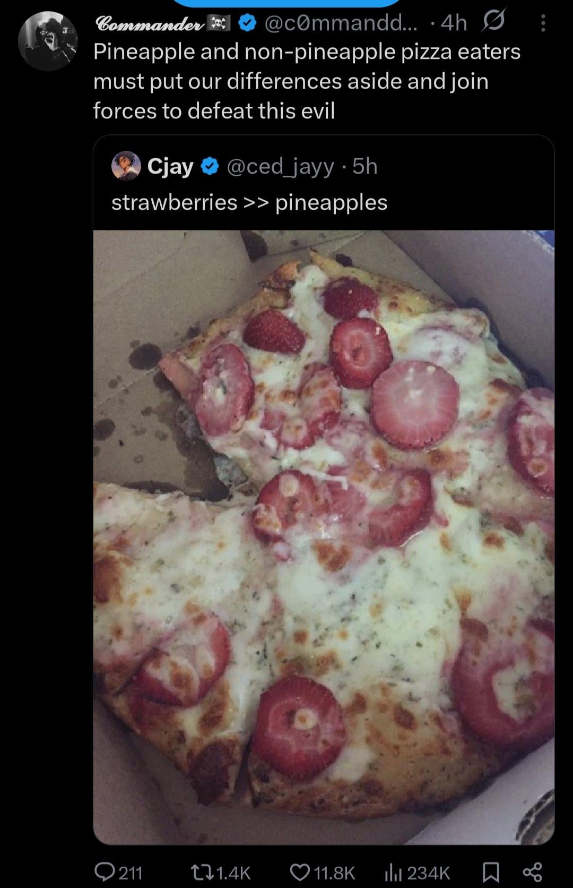The height and width of the screenshot is (888, 573).
Task: Click the 11.8K likes count
Action: point(334,873)
